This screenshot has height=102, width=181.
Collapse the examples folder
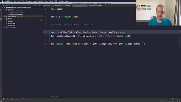click(5, 9)
